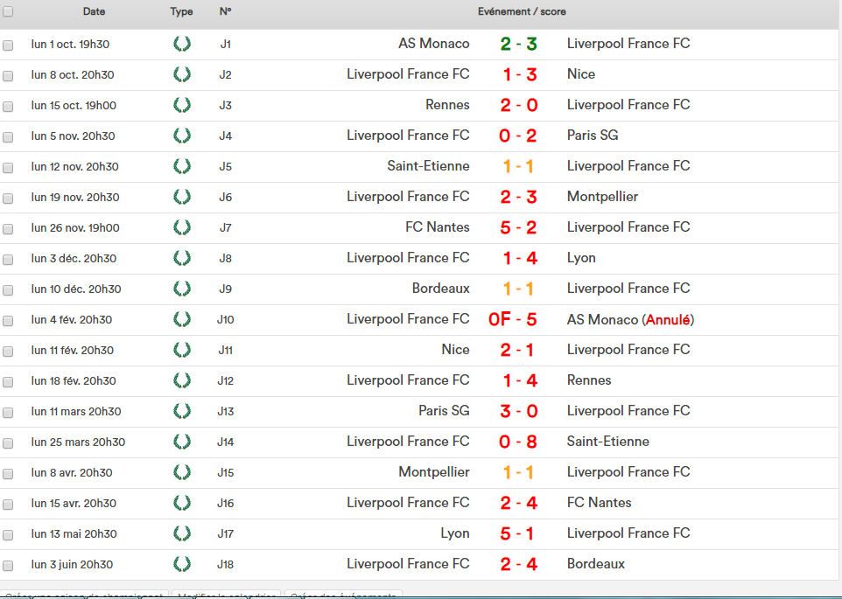Click the Evénement / score column header

522,12
